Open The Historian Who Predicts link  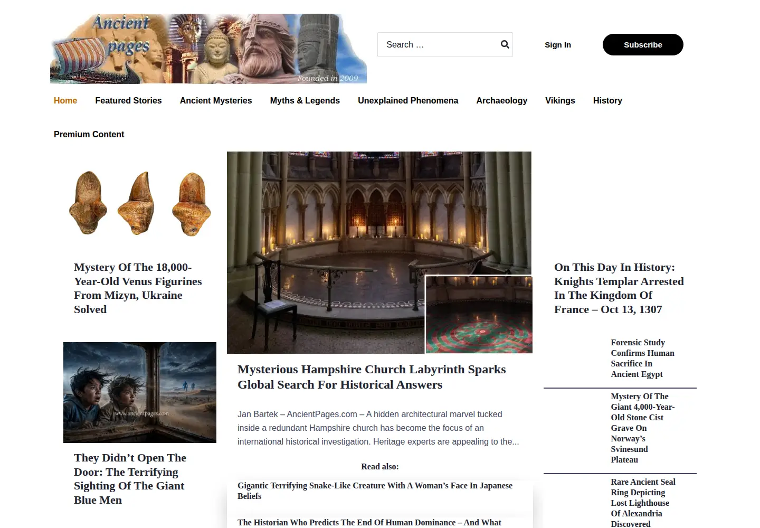click(x=369, y=523)
